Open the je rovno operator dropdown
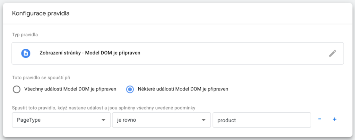The width and height of the screenshot is (355, 140). pyautogui.click(x=162, y=120)
